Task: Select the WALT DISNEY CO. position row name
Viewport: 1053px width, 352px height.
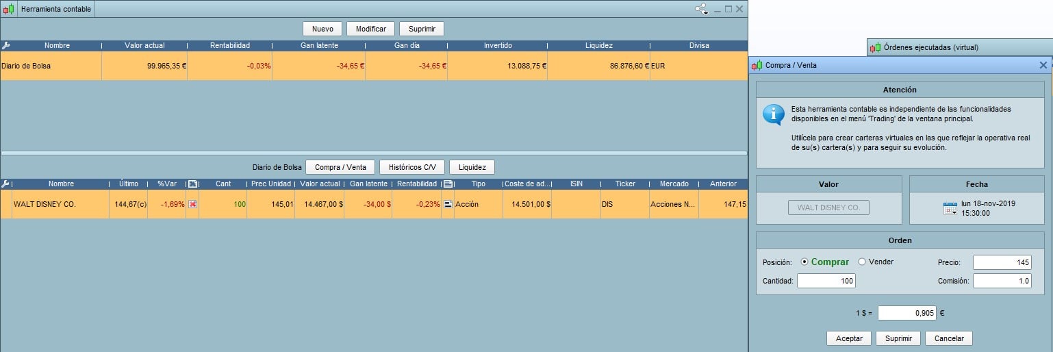Action: tap(45, 205)
